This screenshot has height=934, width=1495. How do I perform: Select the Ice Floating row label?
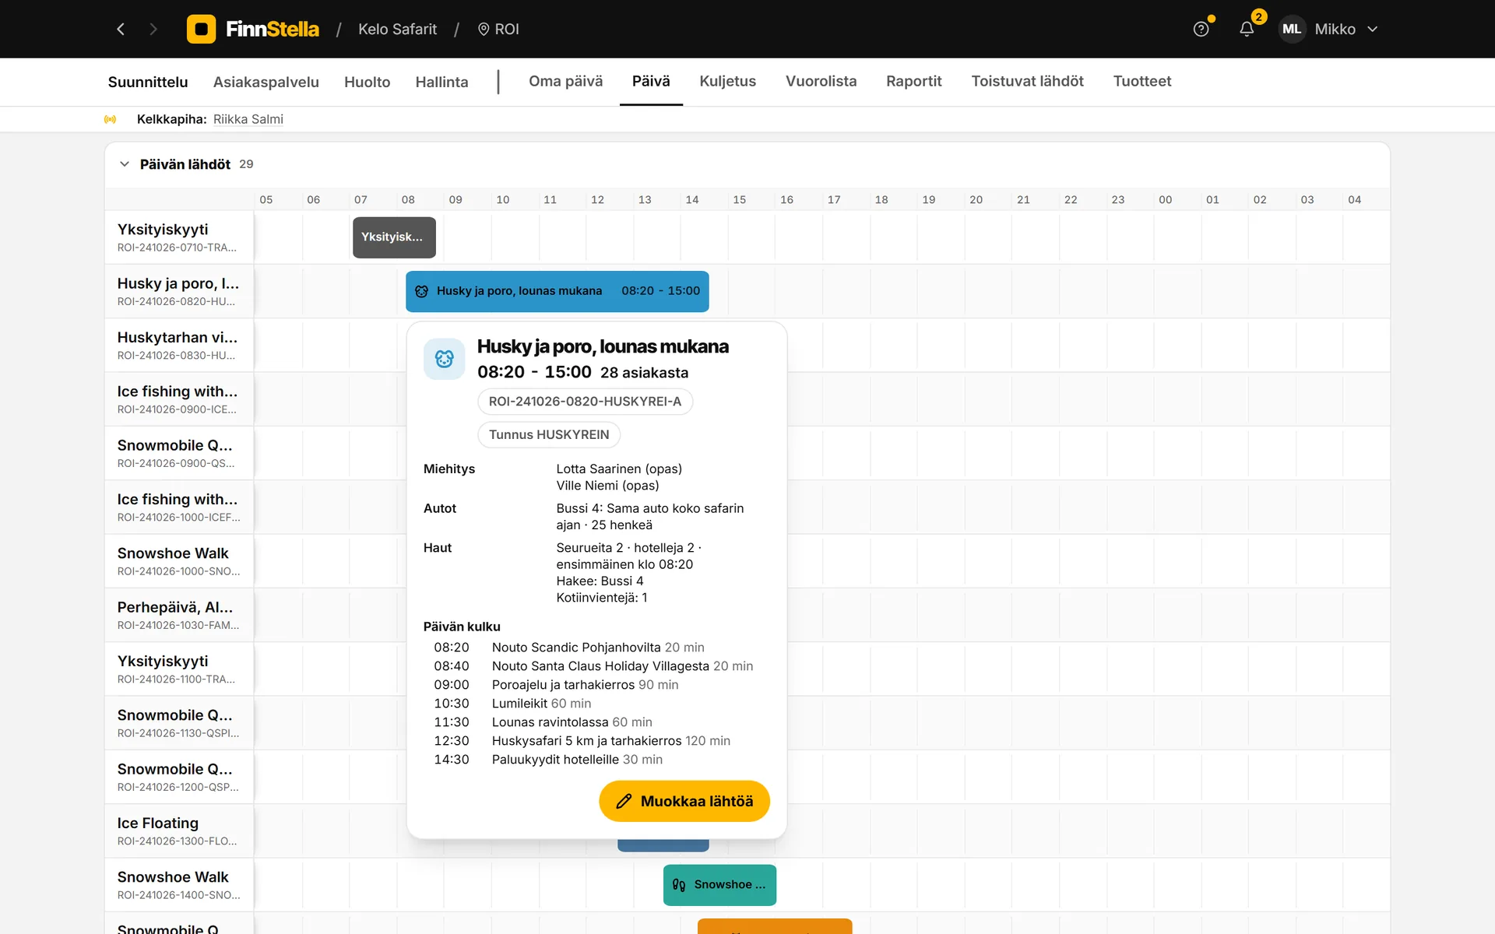179,830
